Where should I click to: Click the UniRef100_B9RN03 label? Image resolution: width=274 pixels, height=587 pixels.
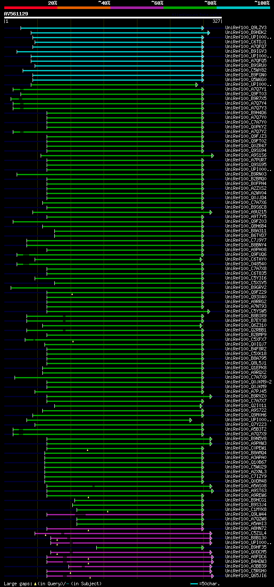[x=246, y=174]
